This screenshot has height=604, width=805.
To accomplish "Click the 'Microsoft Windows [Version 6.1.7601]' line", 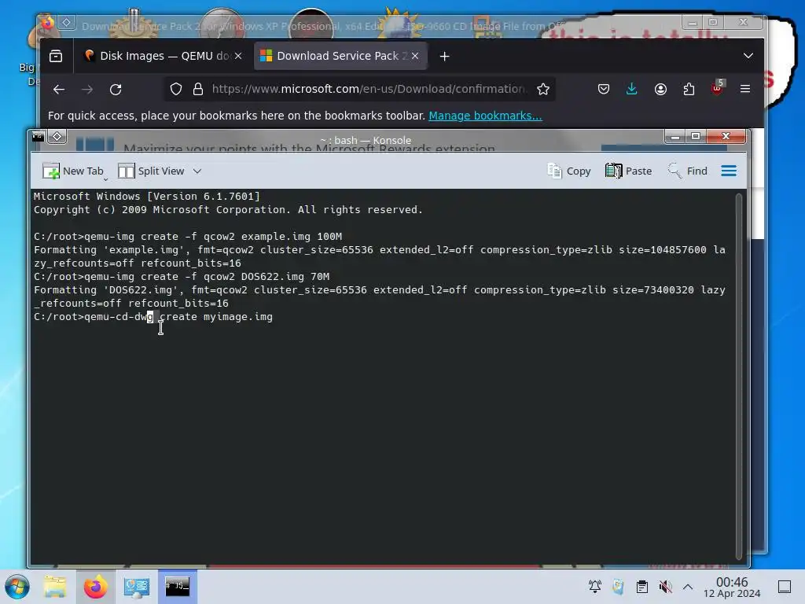I will pyautogui.click(x=147, y=196).
